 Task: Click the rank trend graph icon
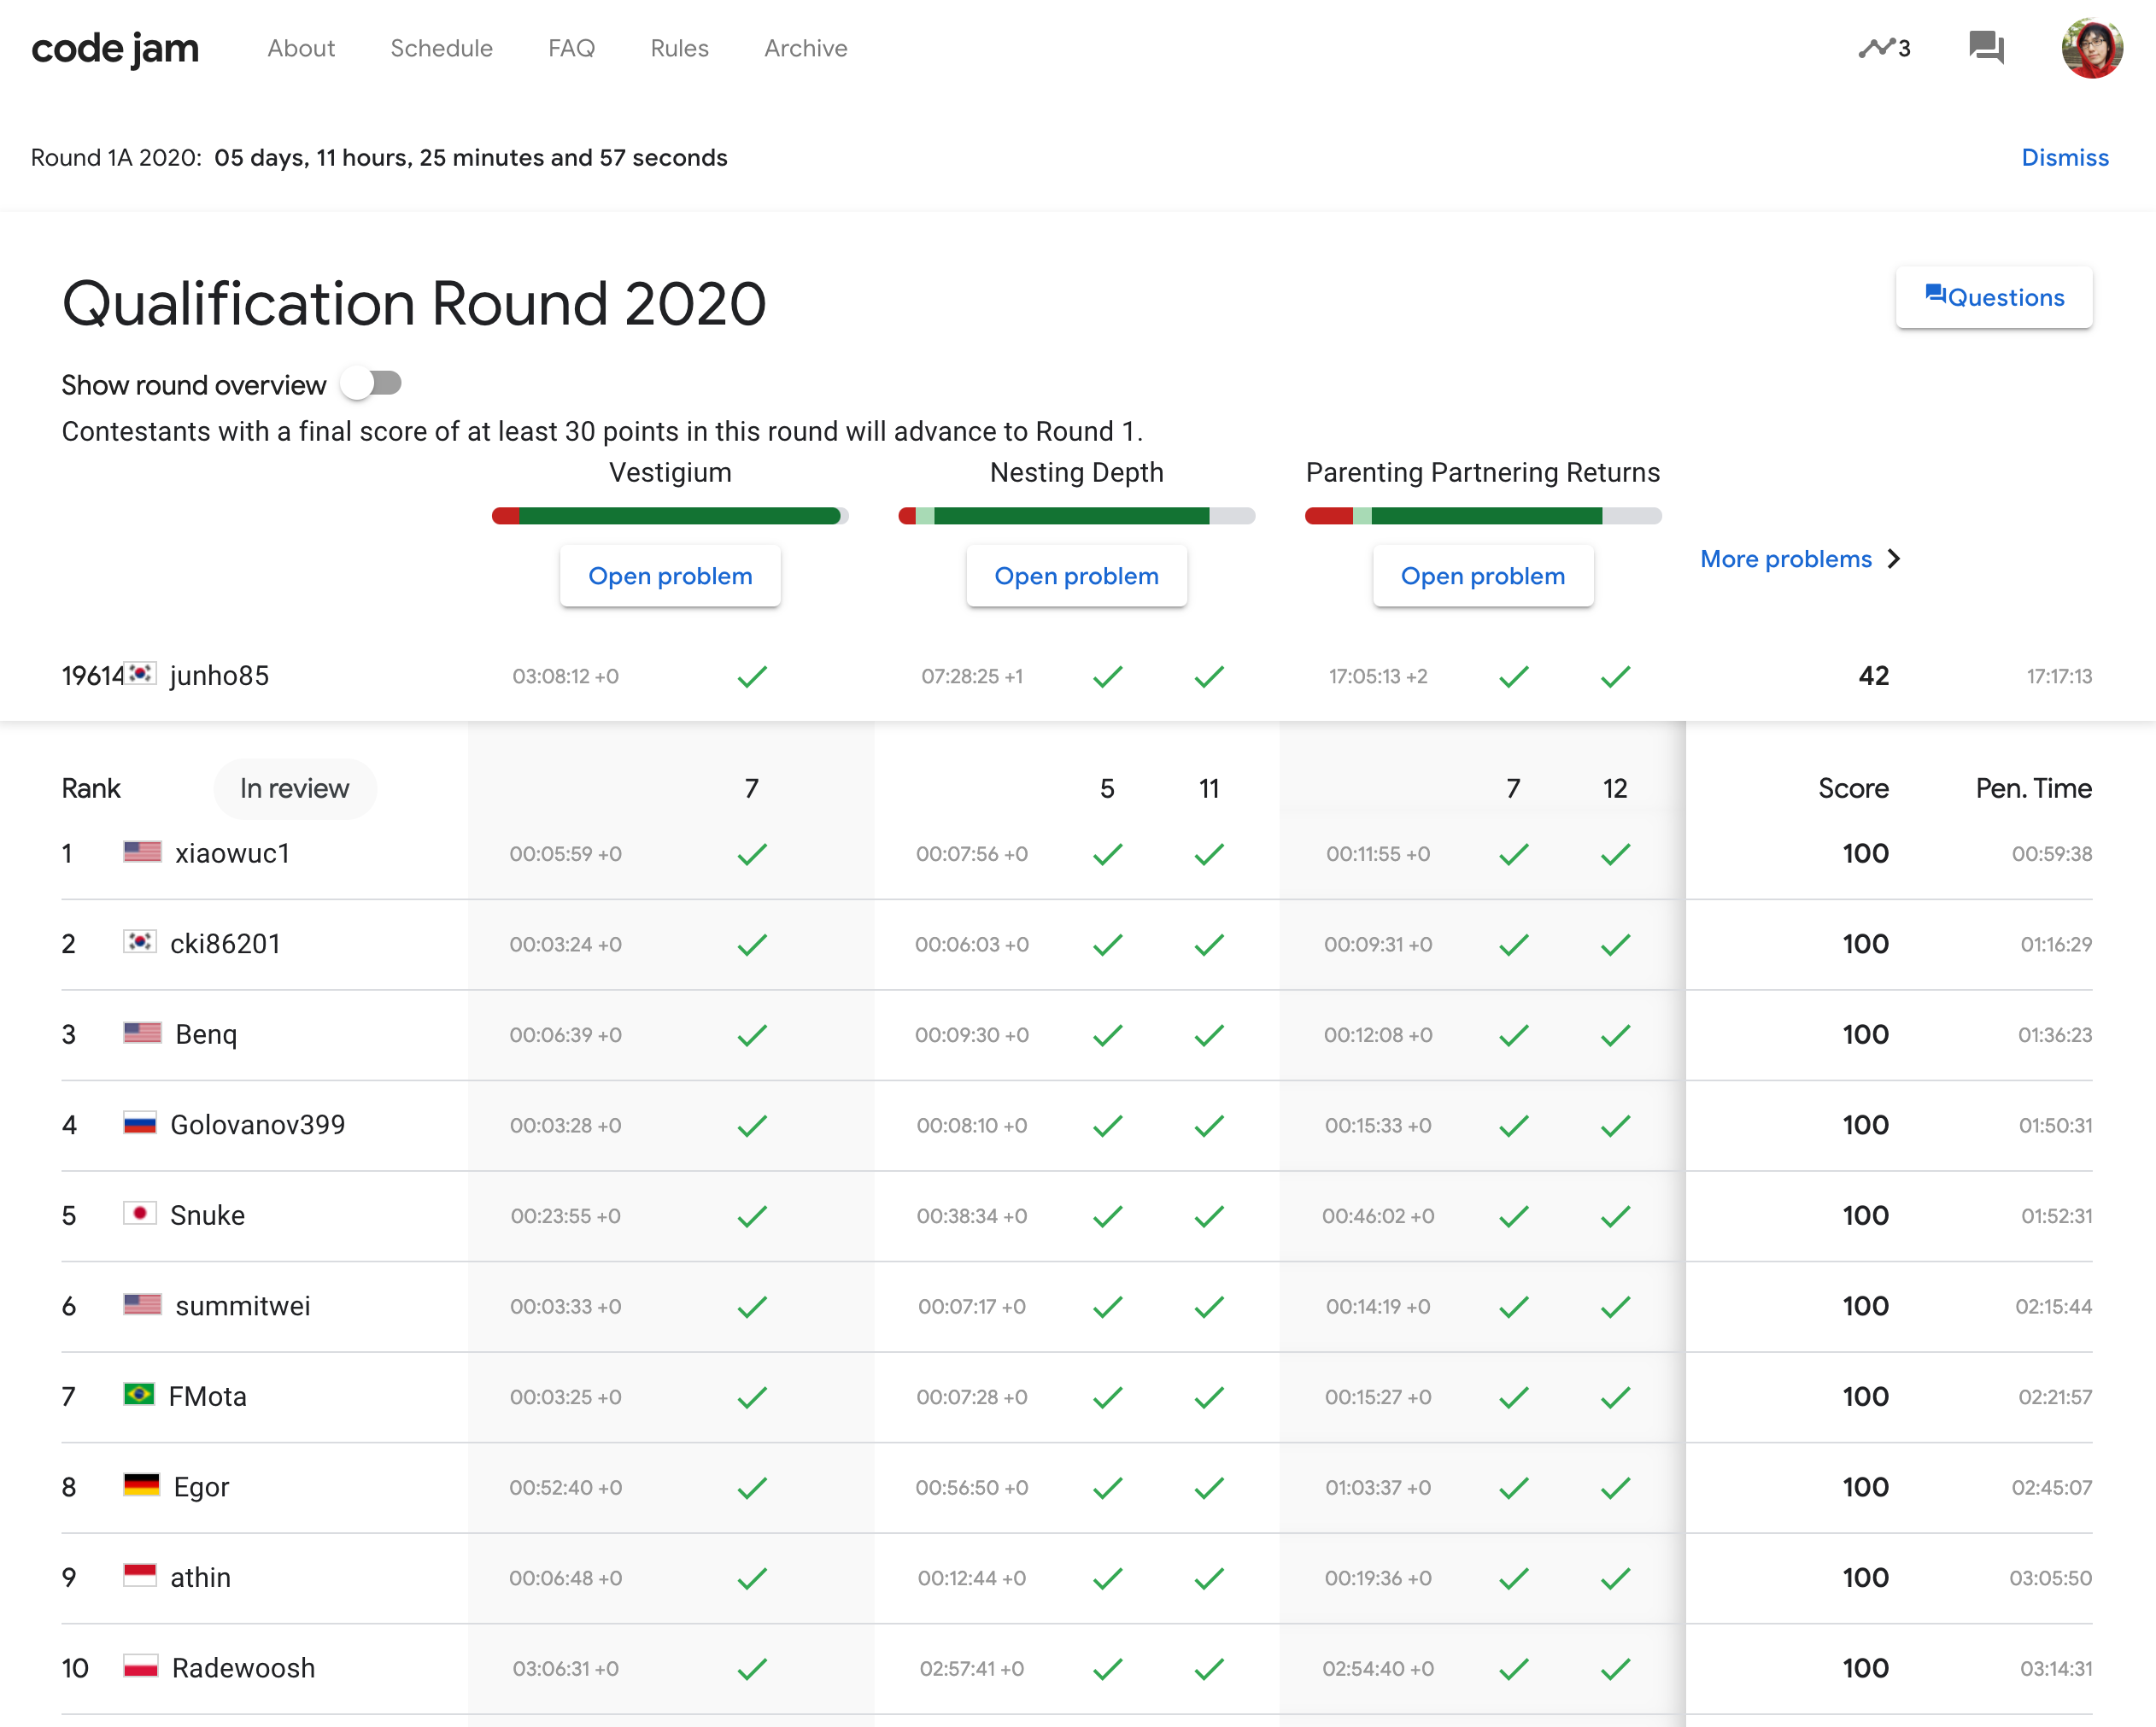tap(1877, 48)
